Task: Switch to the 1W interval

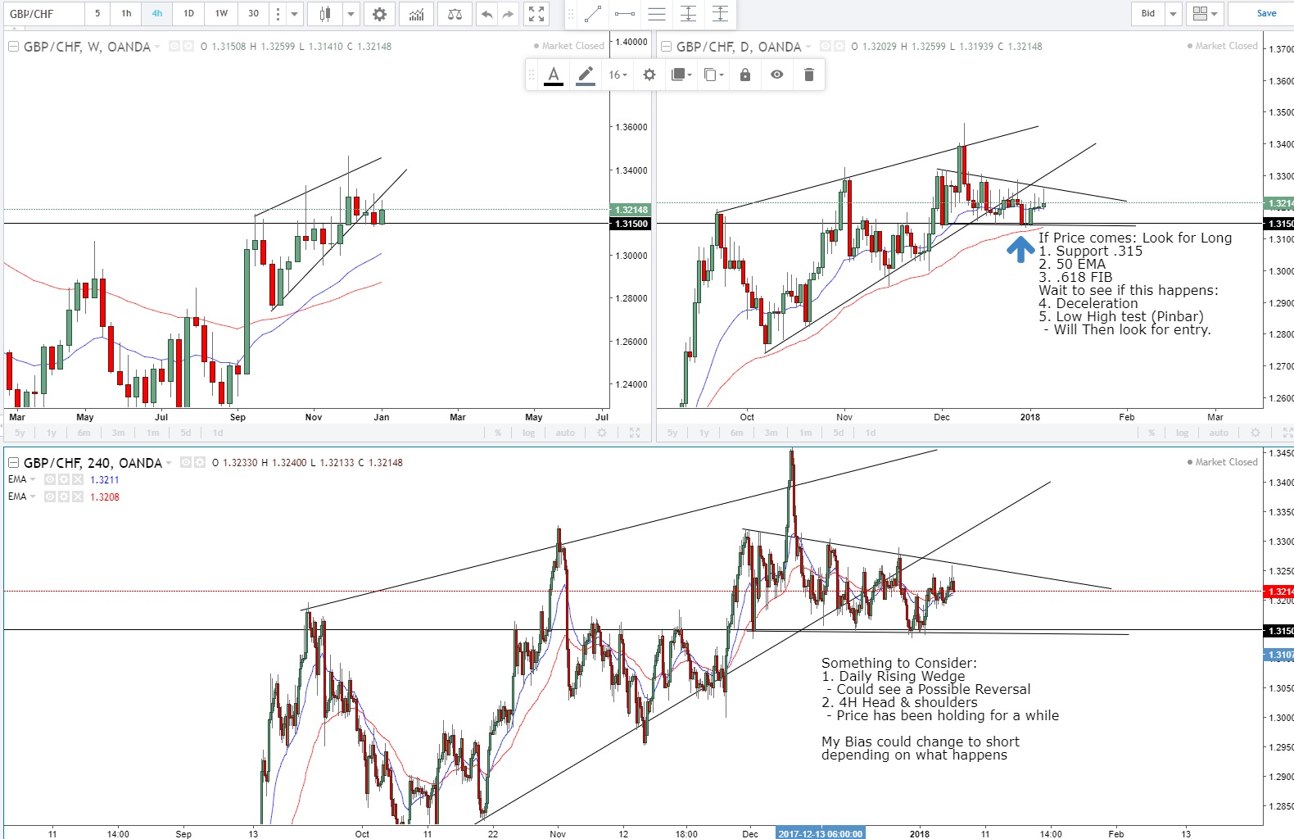Action: 221,14
